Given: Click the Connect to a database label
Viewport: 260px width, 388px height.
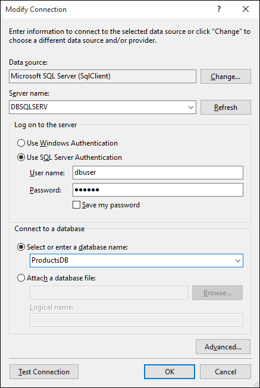Looking at the screenshot, I should click(49, 229).
